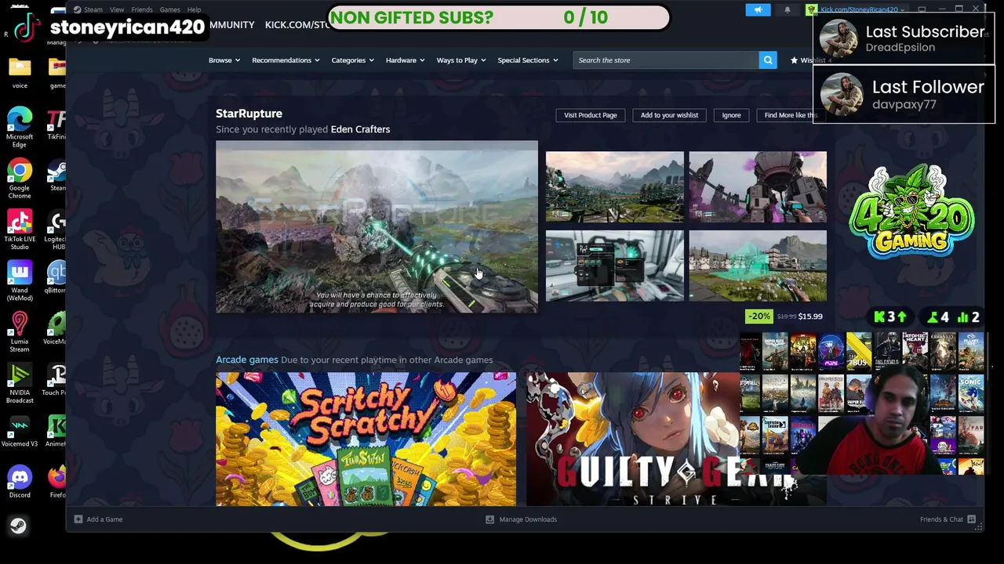
Task: Open the Steam desktop shortcut
Action: [57, 175]
